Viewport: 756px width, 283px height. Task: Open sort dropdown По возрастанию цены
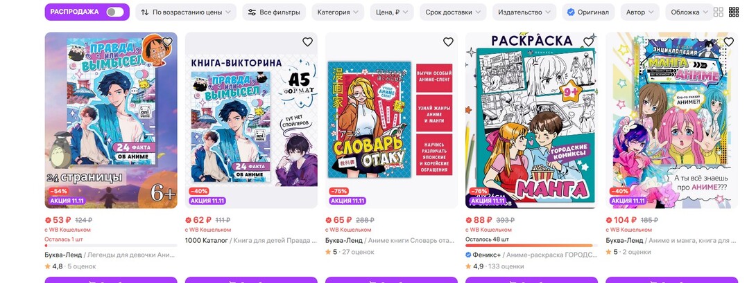click(186, 12)
